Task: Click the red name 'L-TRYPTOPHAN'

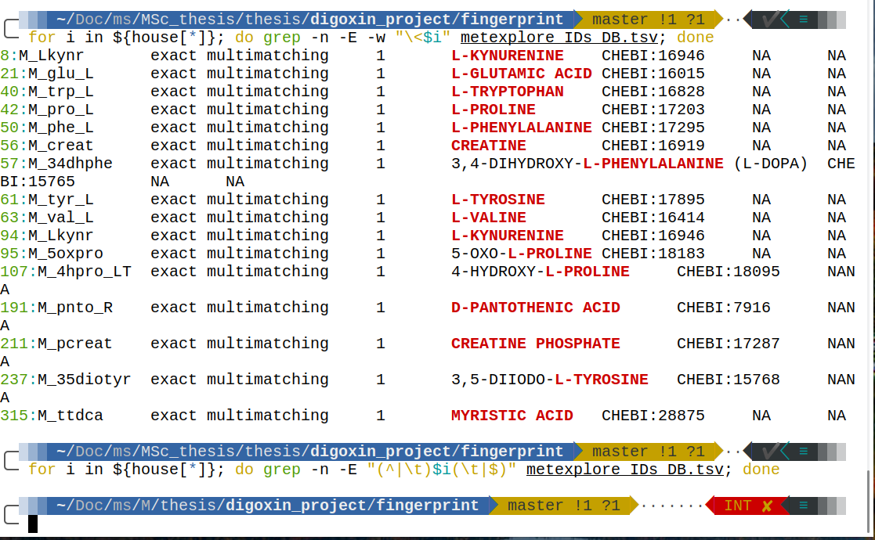Action: click(x=508, y=92)
